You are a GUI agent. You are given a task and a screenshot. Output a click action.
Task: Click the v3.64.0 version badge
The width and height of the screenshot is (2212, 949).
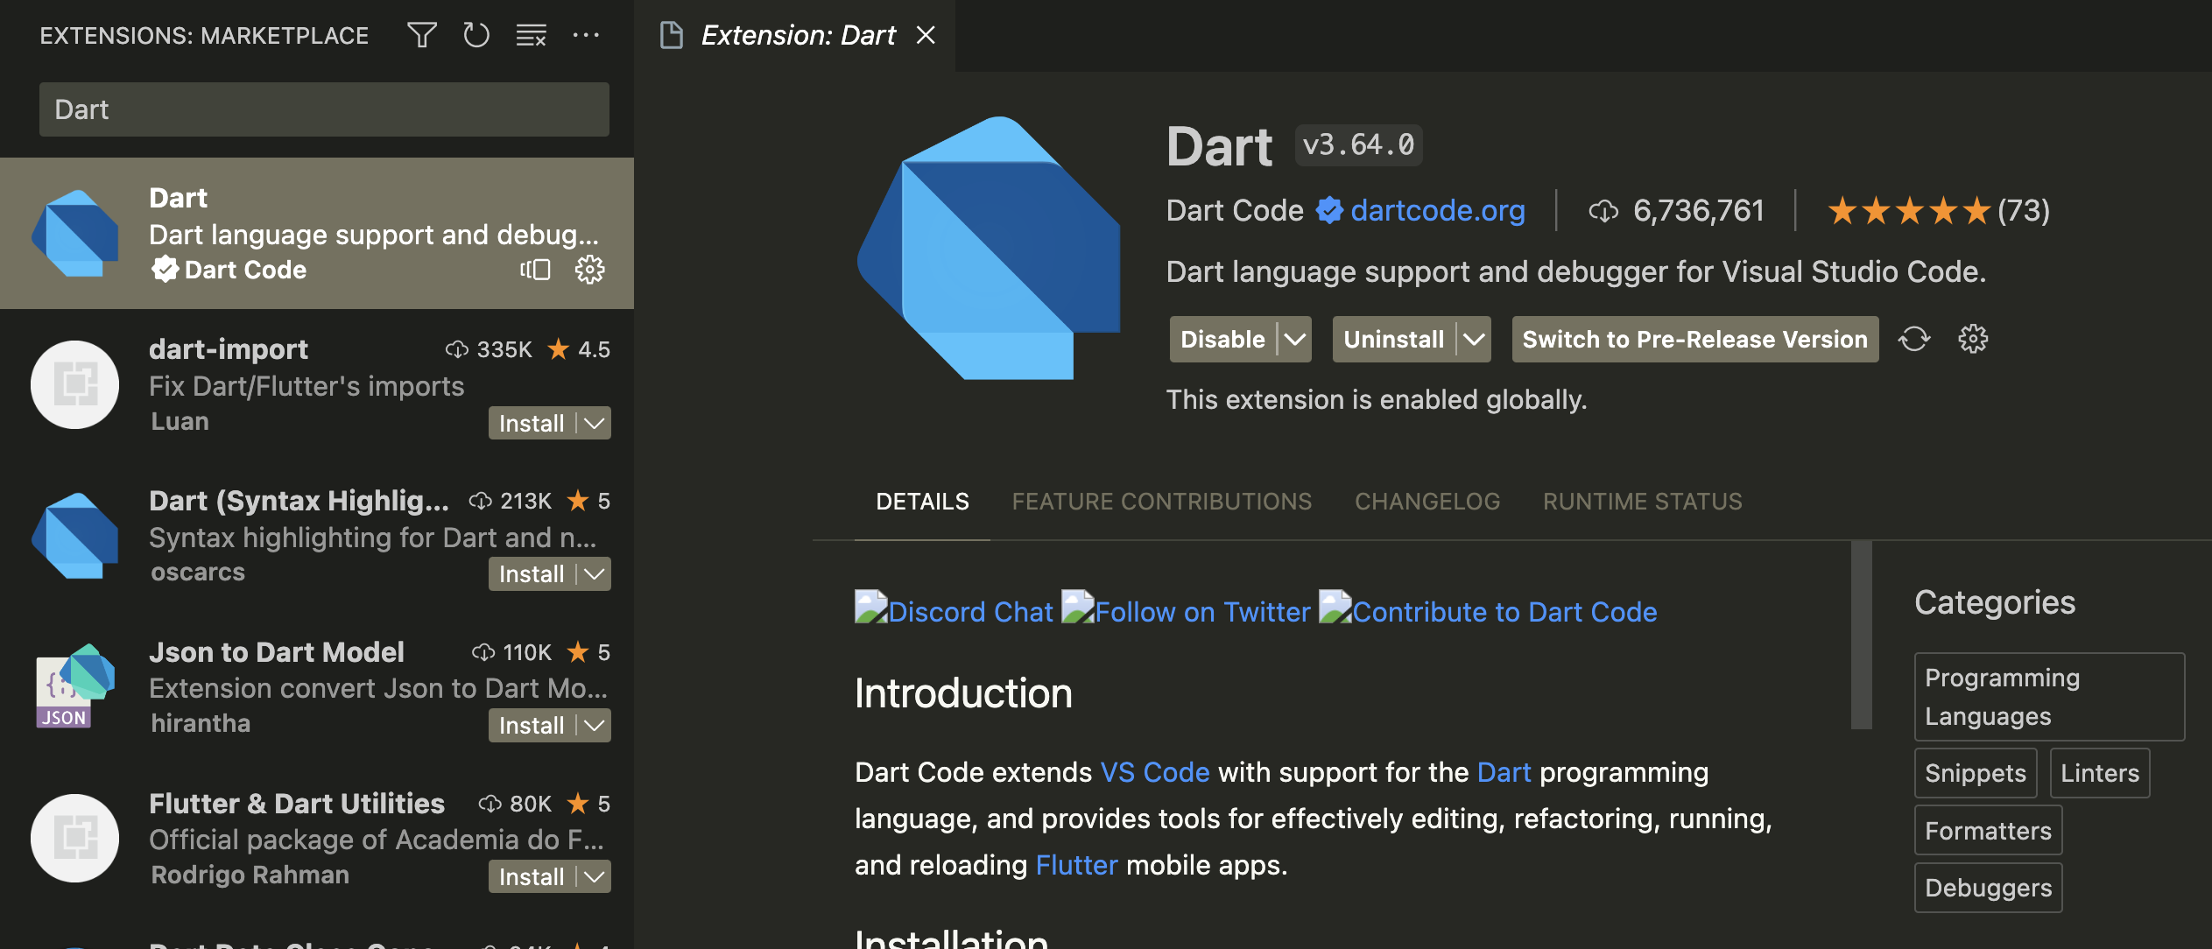point(1358,144)
